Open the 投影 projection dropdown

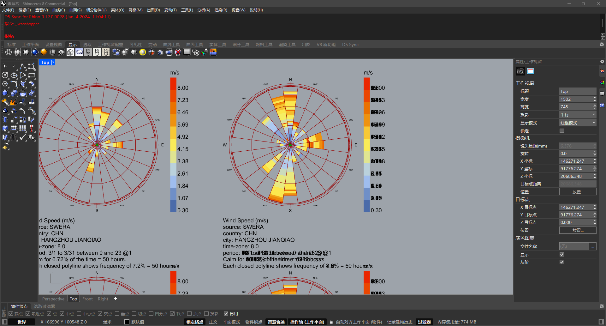(578, 115)
